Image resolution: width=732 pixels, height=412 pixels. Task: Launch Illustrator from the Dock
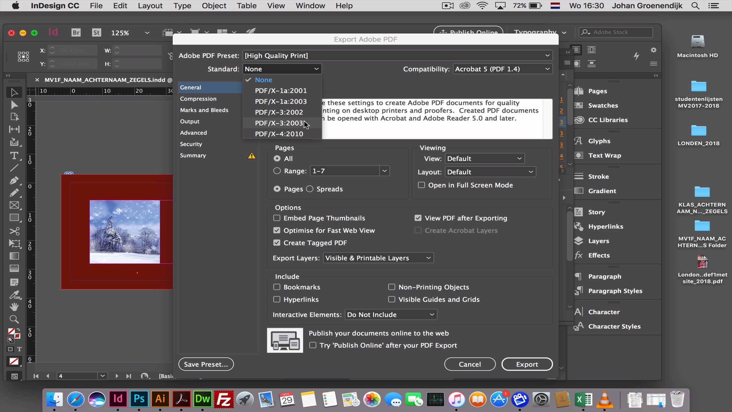click(x=160, y=399)
